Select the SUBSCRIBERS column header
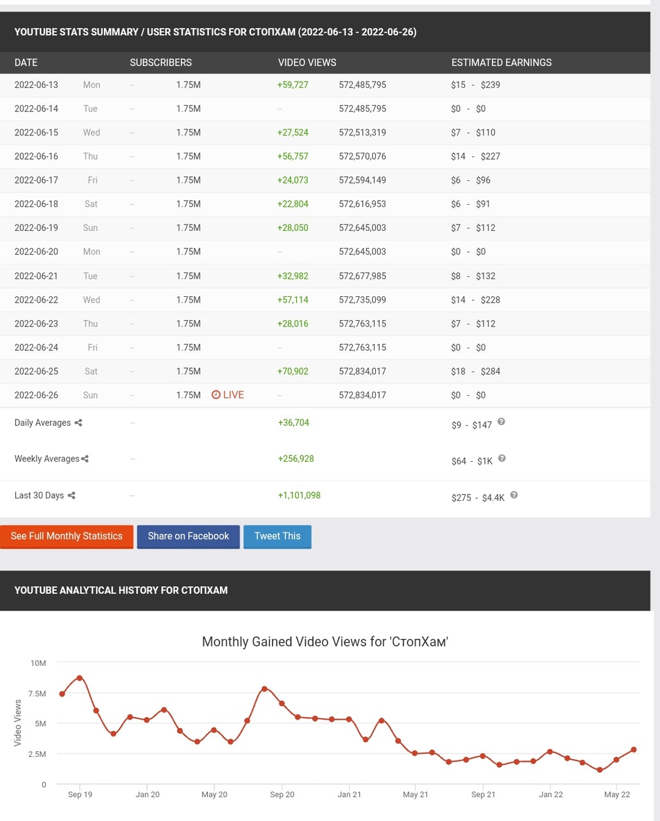The height and width of the screenshot is (821, 660). 161,62
